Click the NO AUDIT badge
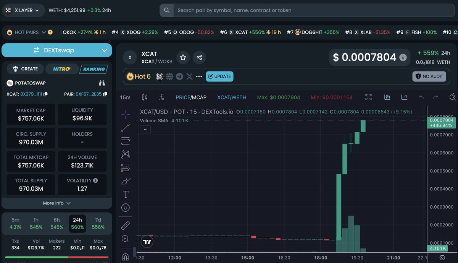This screenshot has width=458, height=263. pos(429,76)
